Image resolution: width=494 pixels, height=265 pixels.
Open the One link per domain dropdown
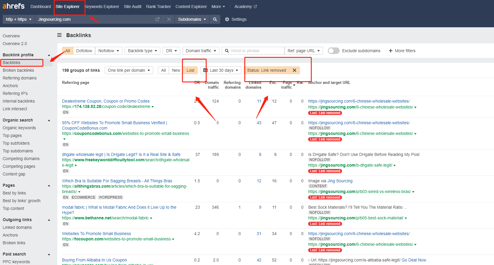[129, 70]
